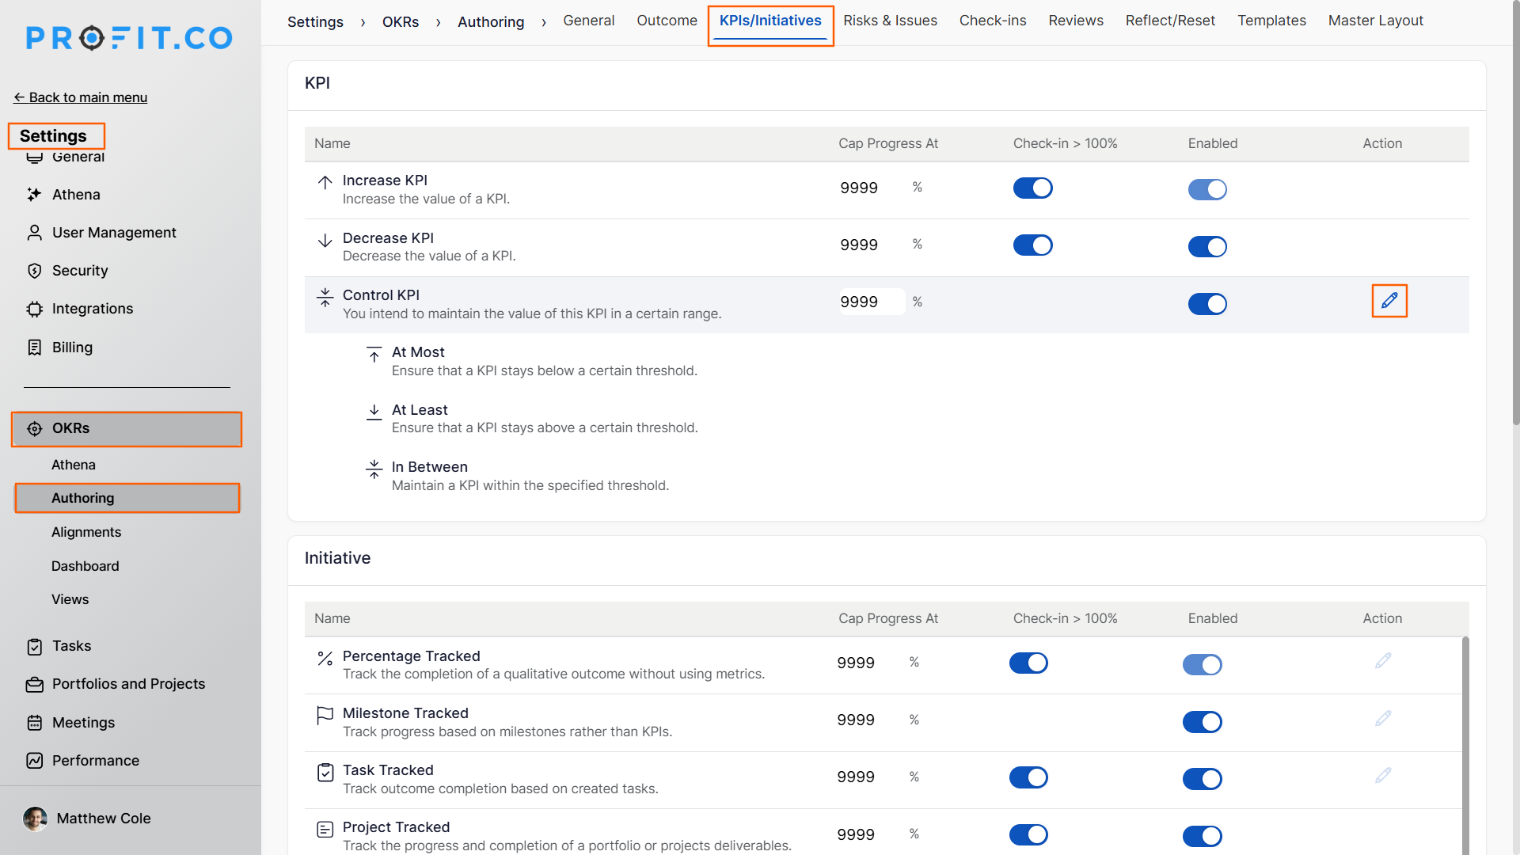1520x855 pixels.
Task: Switch to the Risks & Issues tab
Action: [890, 21]
